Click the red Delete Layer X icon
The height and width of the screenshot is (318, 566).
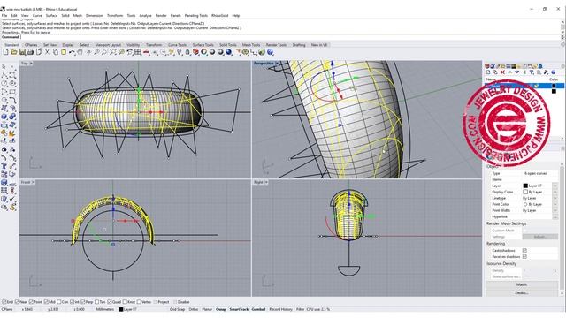[x=502, y=72]
